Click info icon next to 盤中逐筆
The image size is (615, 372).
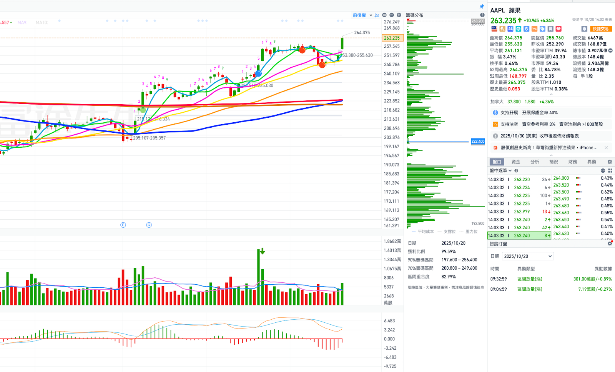516,171
